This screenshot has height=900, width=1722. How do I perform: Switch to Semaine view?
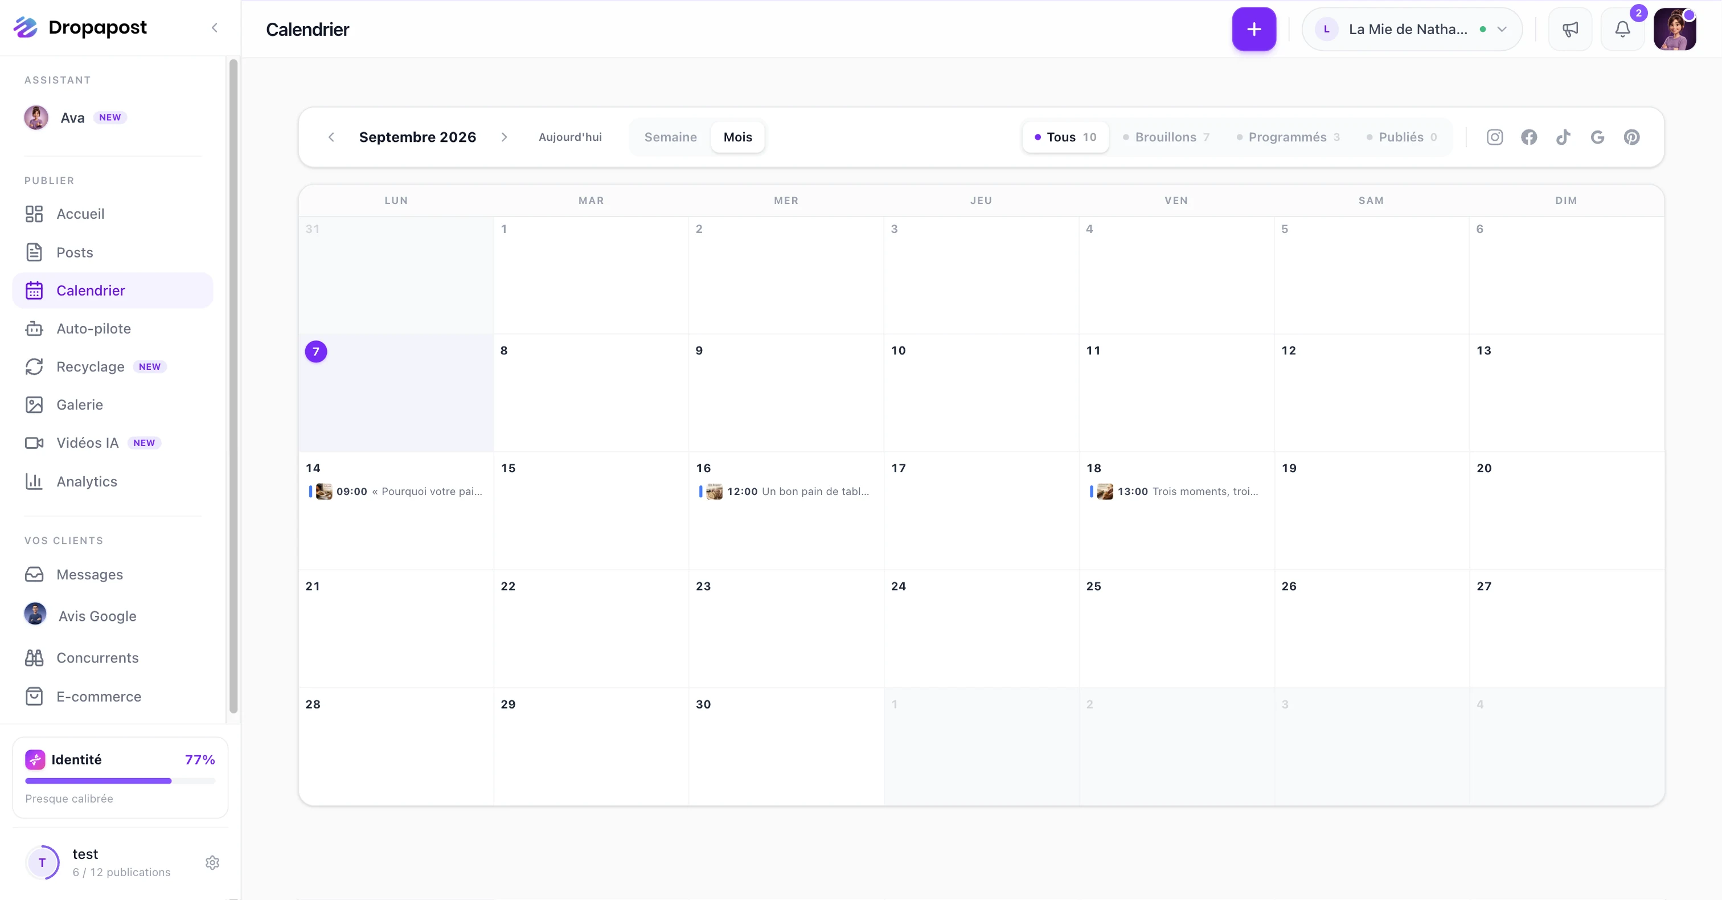[x=670, y=137]
